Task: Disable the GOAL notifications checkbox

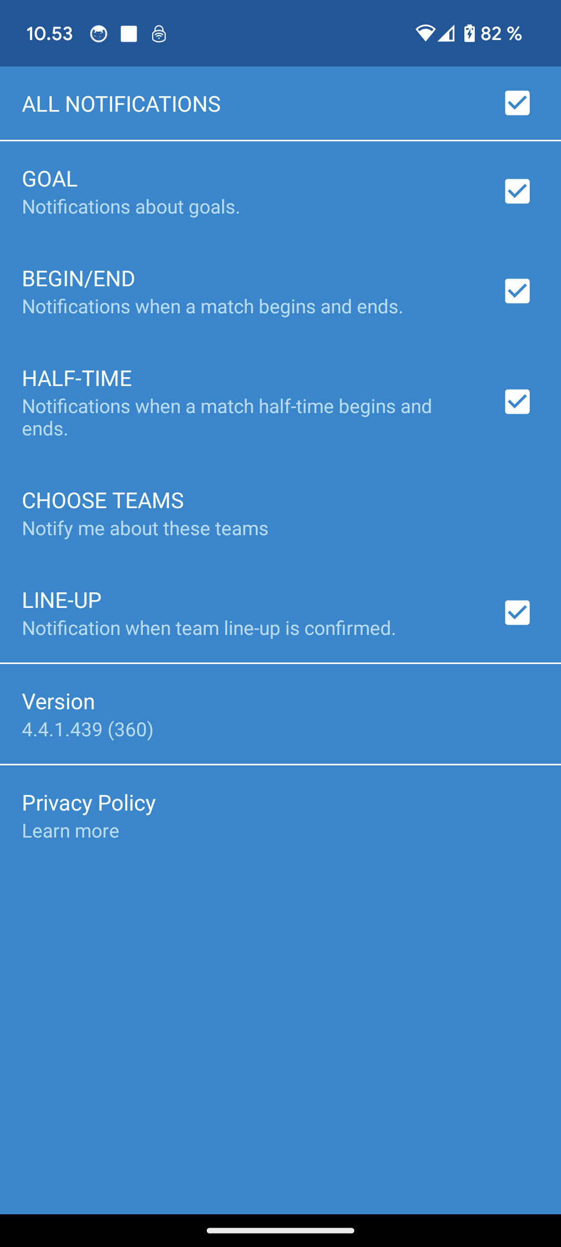Action: point(517,191)
